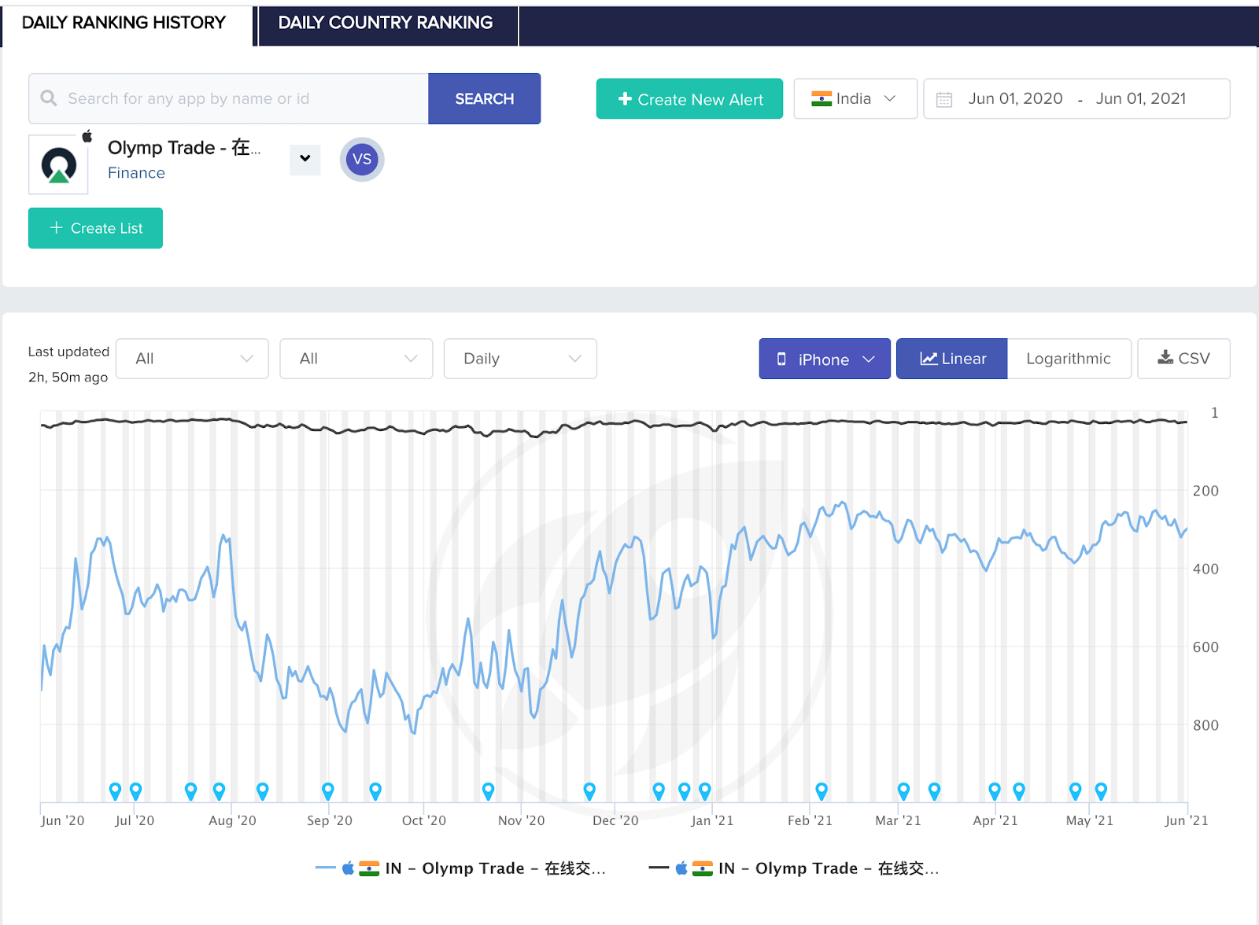The image size is (1259, 925).
Task: Click Create New Alert button
Action: tap(689, 99)
